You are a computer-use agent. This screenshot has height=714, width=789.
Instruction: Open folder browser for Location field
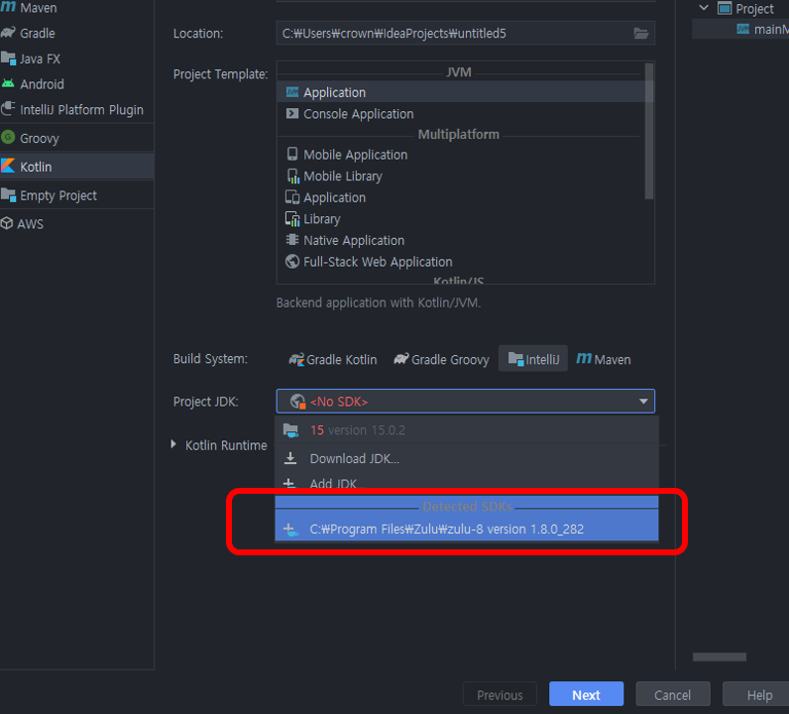point(640,34)
